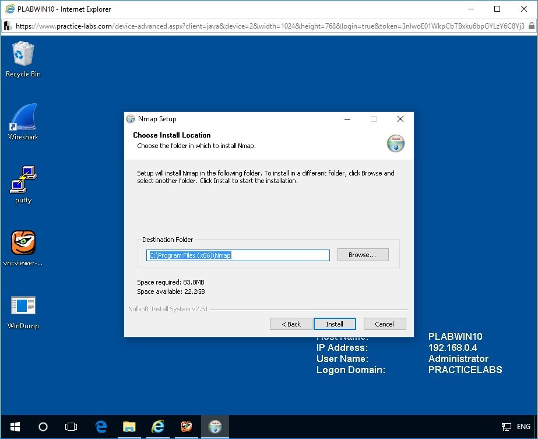Viewport: 538px width, 439px height.
Task: Click the 'User Name:' desktop label
Action: 342,359
